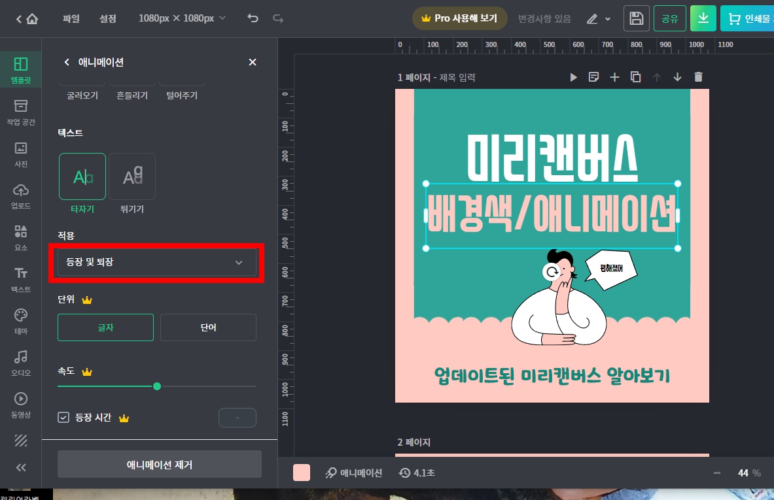Click the 애니메이션 제거 button
Viewport: 774px width, 500px height.
click(x=159, y=464)
